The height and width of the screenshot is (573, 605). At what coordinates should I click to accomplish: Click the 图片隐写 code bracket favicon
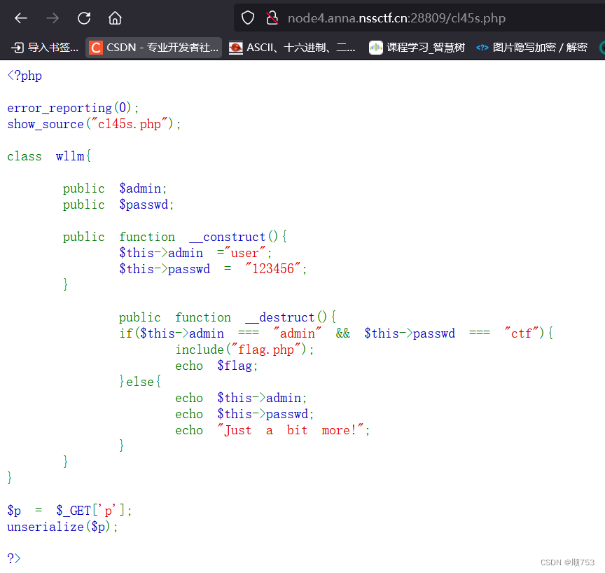click(x=482, y=48)
